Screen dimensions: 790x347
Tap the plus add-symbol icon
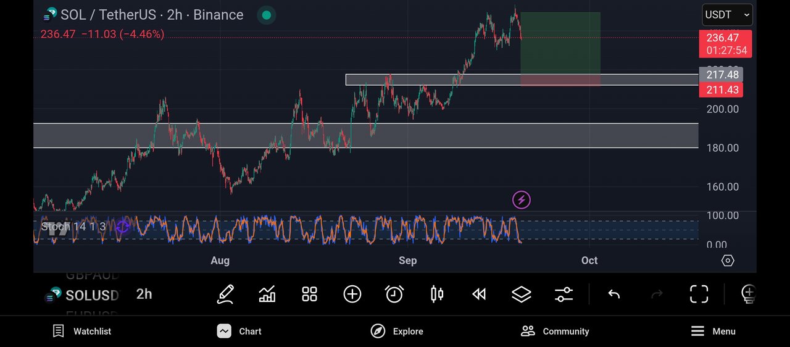(352, 294)
